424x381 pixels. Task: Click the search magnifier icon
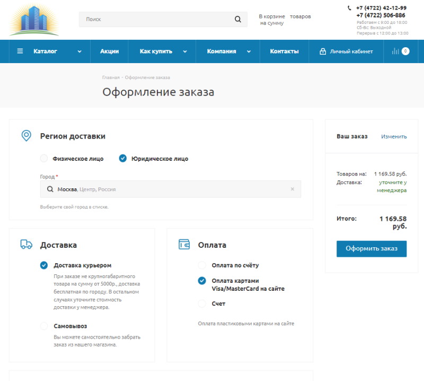(238, 20)
